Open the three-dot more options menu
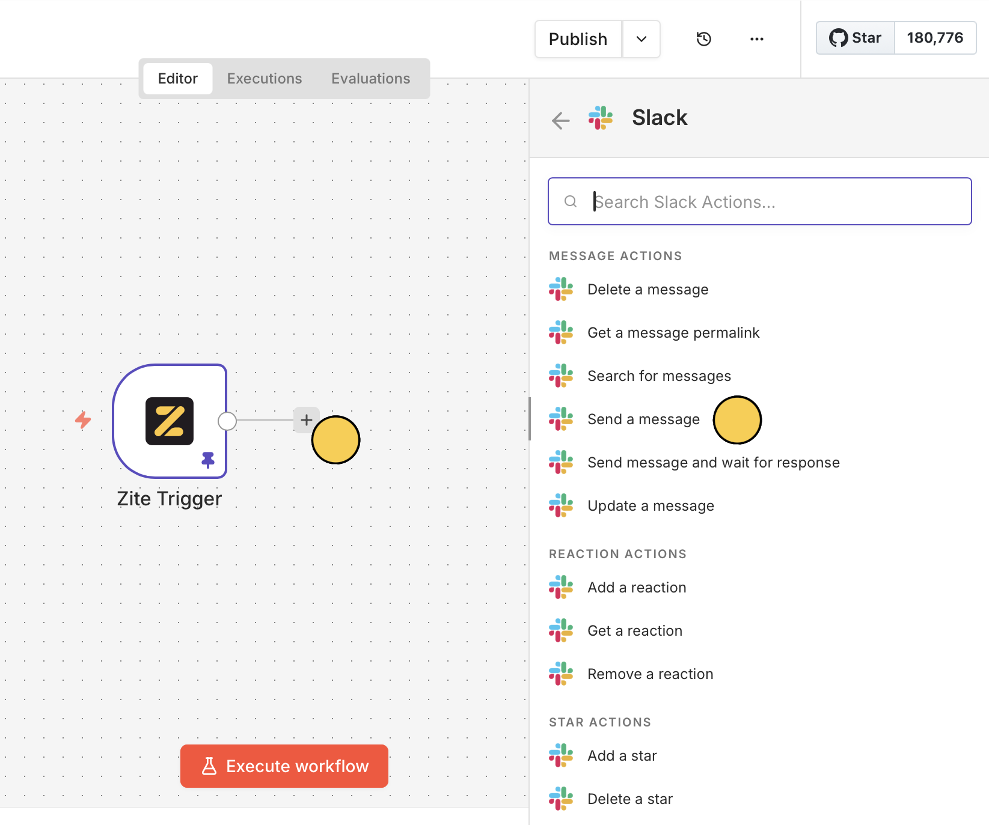This screenshot has width=989, height=825. [757, 39]
